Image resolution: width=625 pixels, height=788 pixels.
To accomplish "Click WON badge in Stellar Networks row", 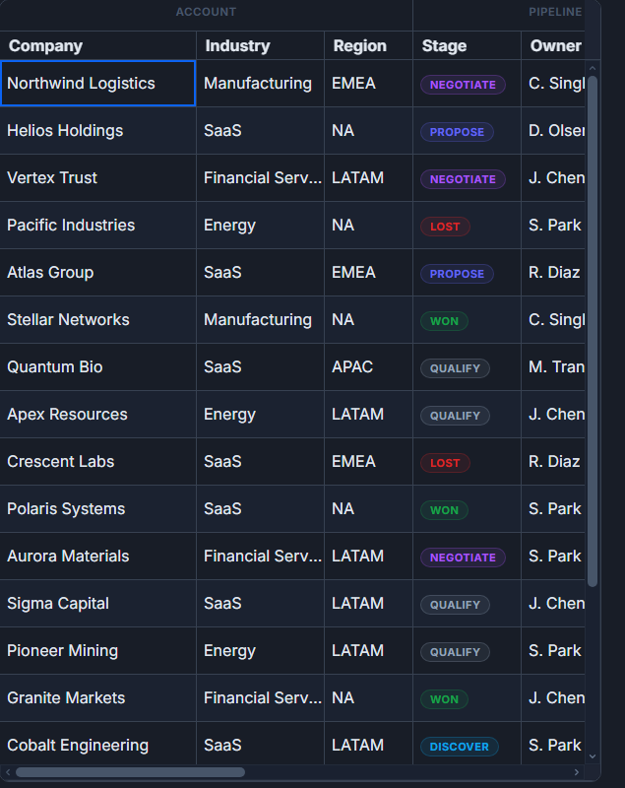I will [x=444, y=321].
